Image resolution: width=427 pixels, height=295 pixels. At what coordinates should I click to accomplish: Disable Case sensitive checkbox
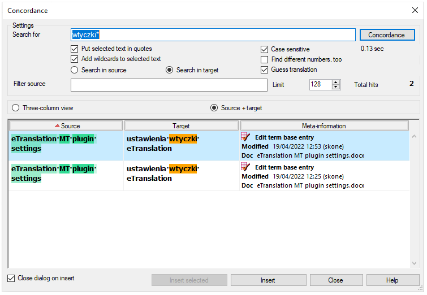[x=264, y=49]
